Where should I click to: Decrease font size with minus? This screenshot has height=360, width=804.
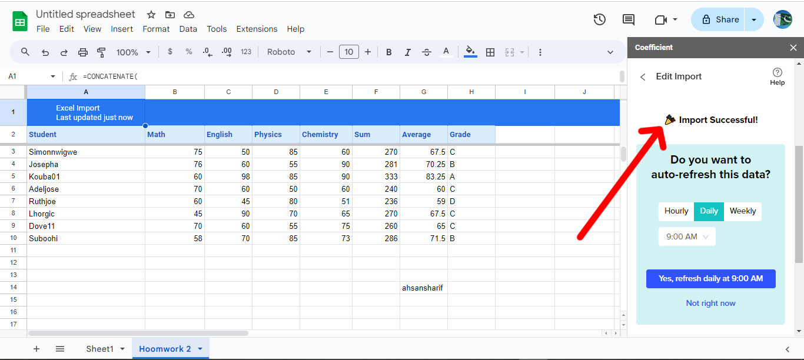[x=330, y=52]
